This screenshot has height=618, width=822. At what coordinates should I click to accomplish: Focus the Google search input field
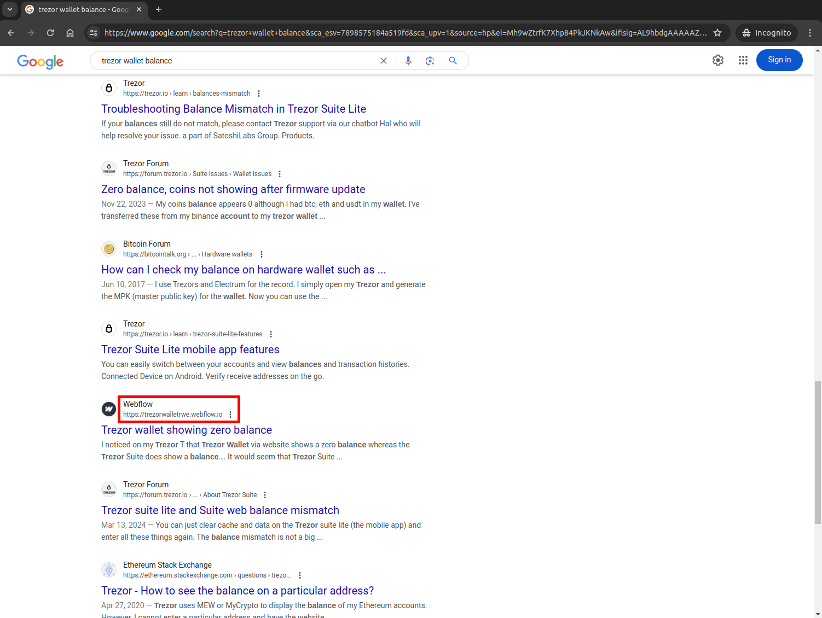(238, 61)
